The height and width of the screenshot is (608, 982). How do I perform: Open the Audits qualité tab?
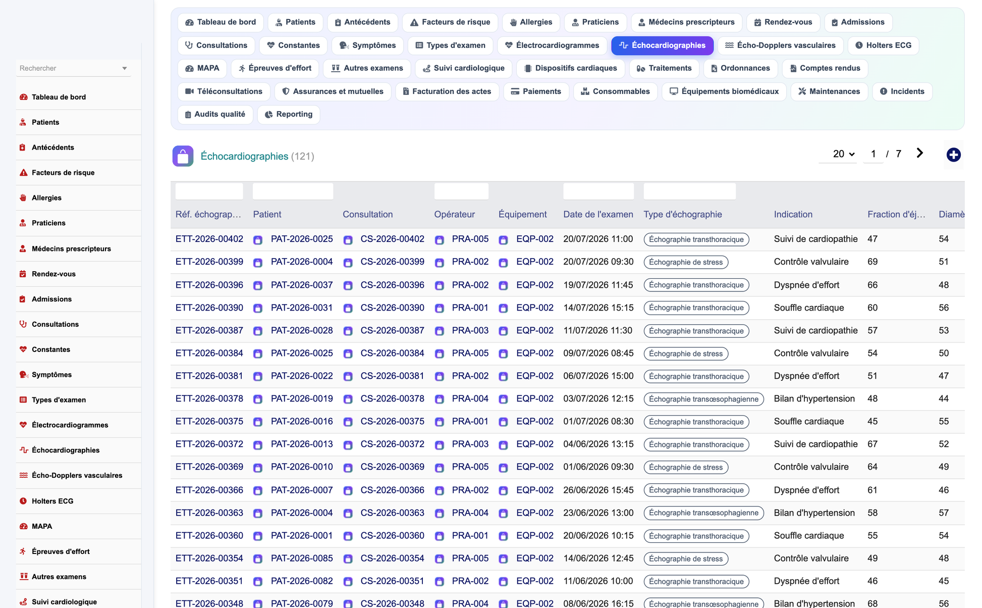click(x=215, y=114)
